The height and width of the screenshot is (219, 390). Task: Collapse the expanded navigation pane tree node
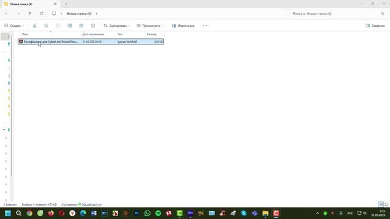coord(4,130)
